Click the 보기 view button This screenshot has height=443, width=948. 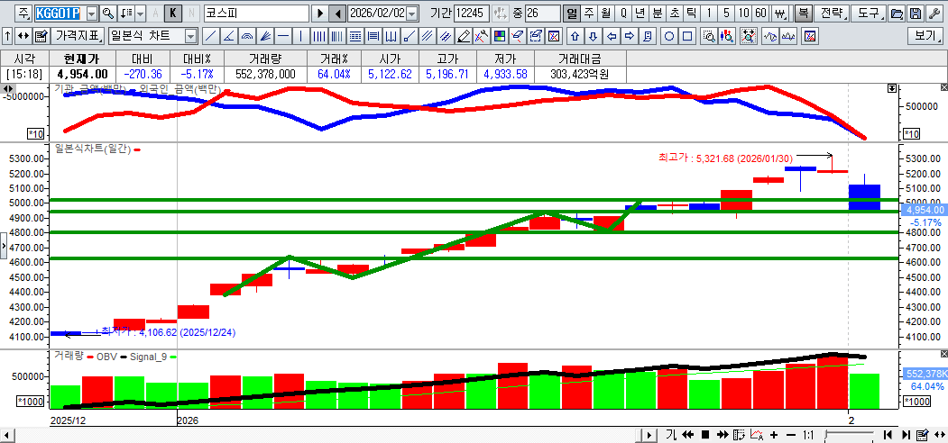tap(925, 37)
